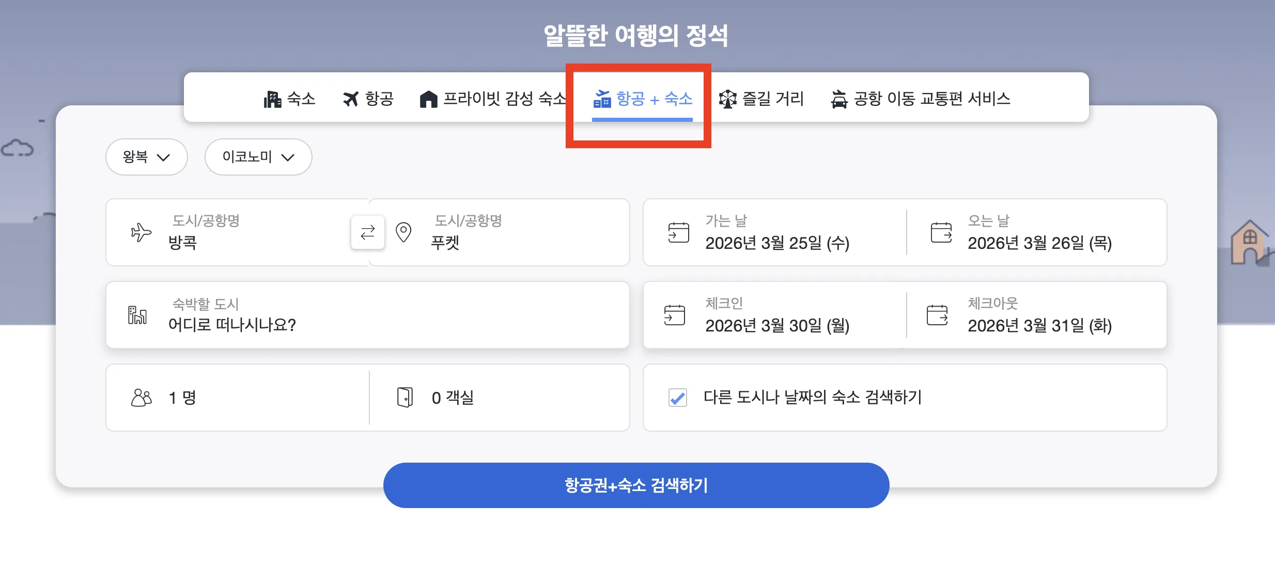Viewport: 1275px width, 569px height.
Task: Click the 항공권+숙소 검색하기 search button
Action: pyautogui.click(x=636, y=484)
